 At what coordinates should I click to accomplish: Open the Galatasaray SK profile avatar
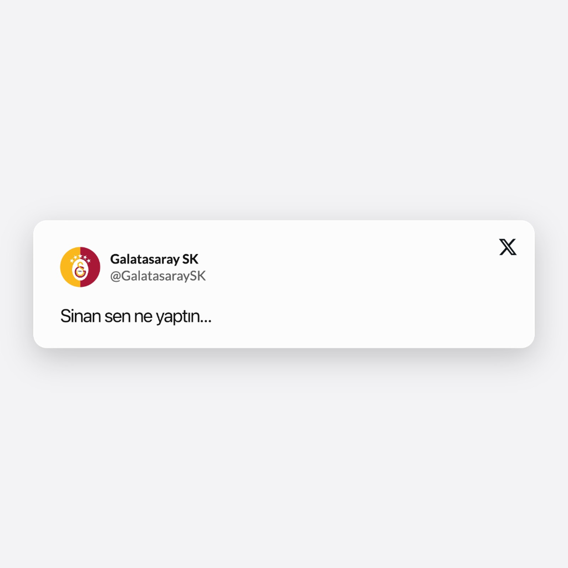[x=80, y=267]
